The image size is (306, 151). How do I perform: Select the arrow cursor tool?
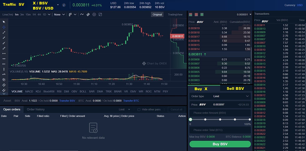pos(4,22)
